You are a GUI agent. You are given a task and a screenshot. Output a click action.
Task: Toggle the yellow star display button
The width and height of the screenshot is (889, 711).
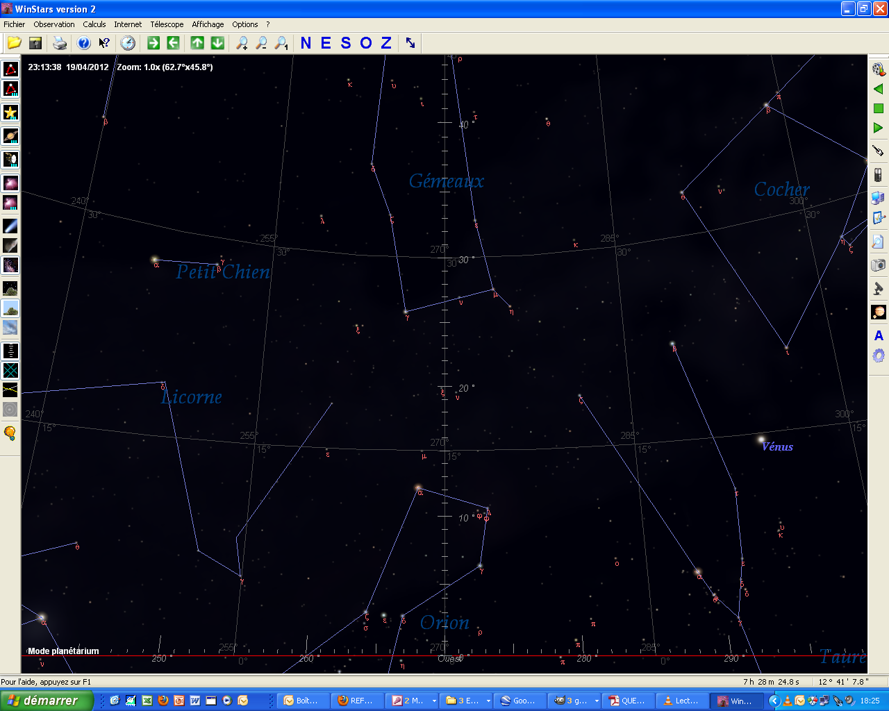point(10,112)
